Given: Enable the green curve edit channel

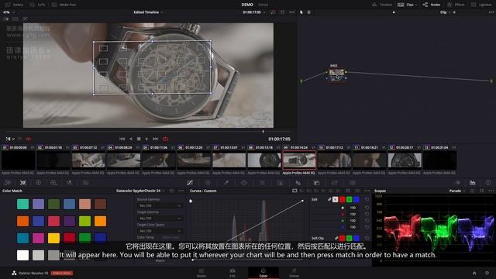Looking at the screenshot, I should 350,199.
